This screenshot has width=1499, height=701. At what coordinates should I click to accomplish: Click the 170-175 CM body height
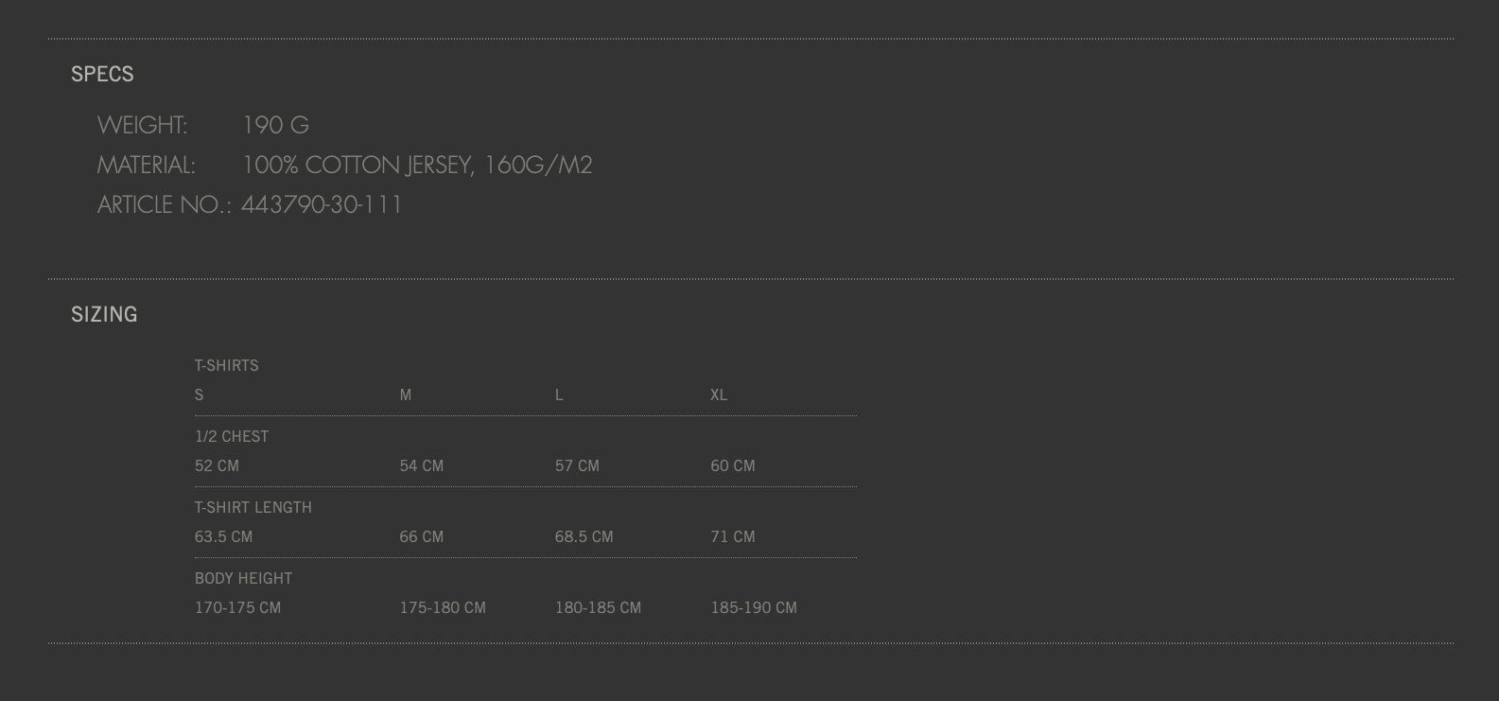pos(237,607)
